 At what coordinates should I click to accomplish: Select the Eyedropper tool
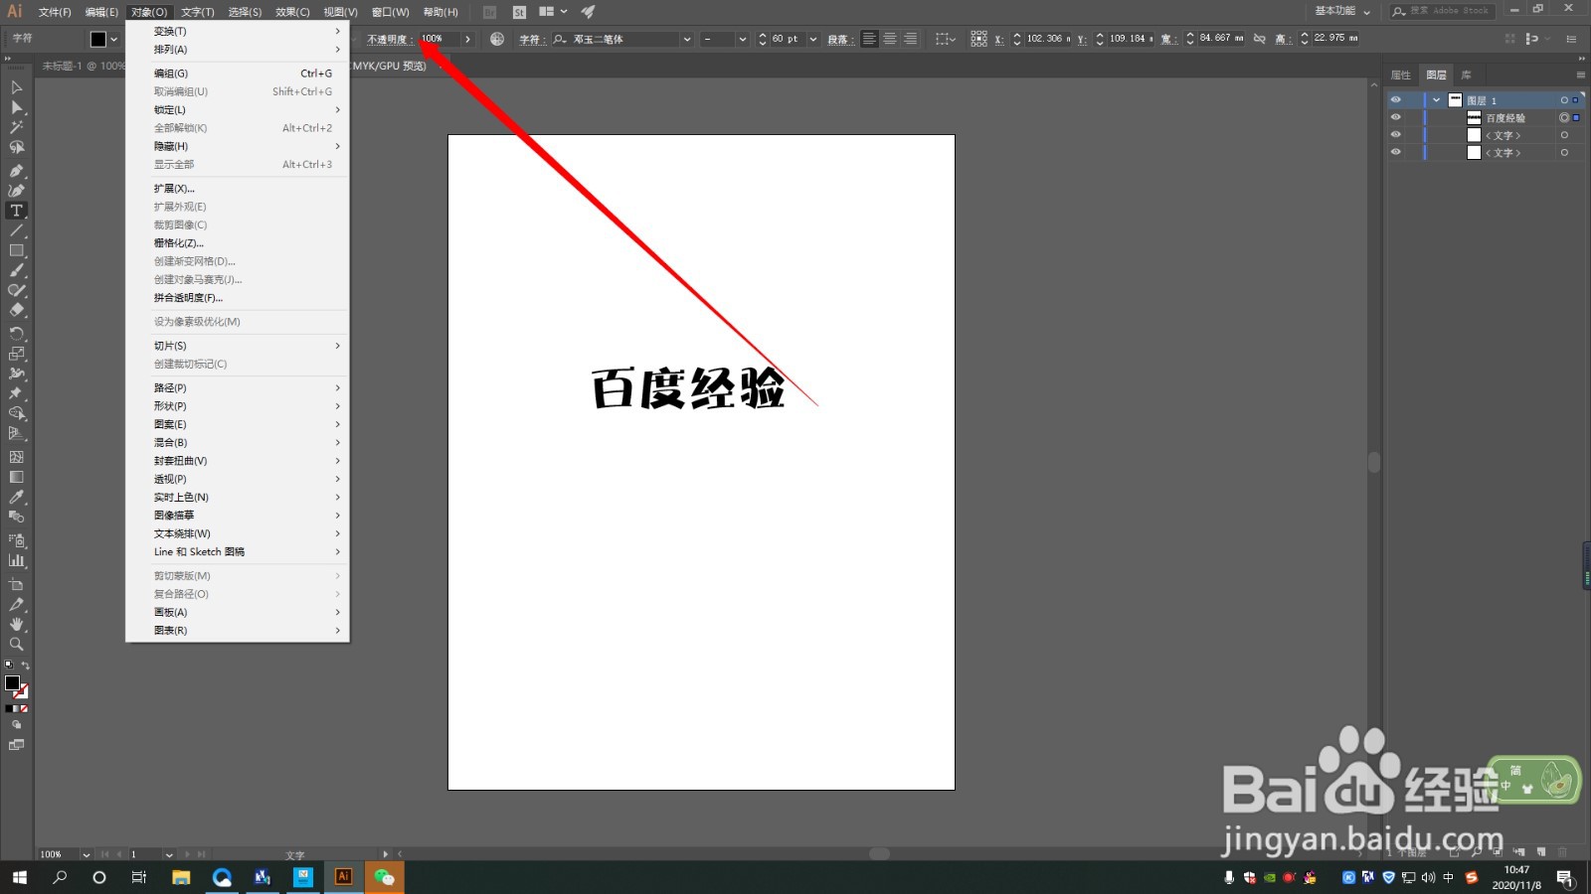coord(16,497)
